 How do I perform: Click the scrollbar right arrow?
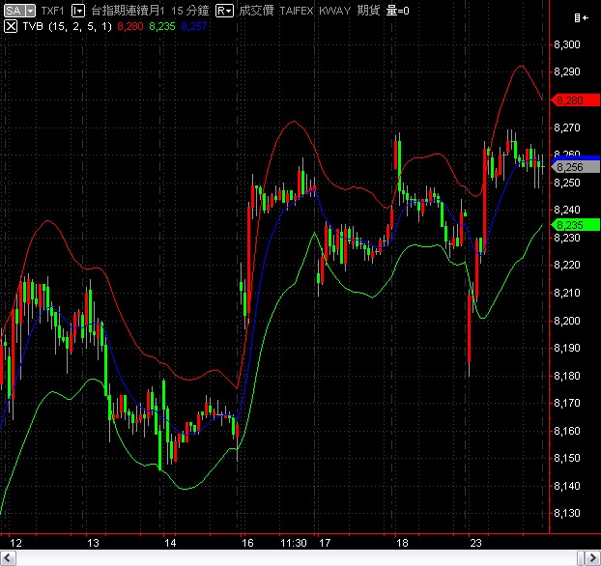(592, 558)
